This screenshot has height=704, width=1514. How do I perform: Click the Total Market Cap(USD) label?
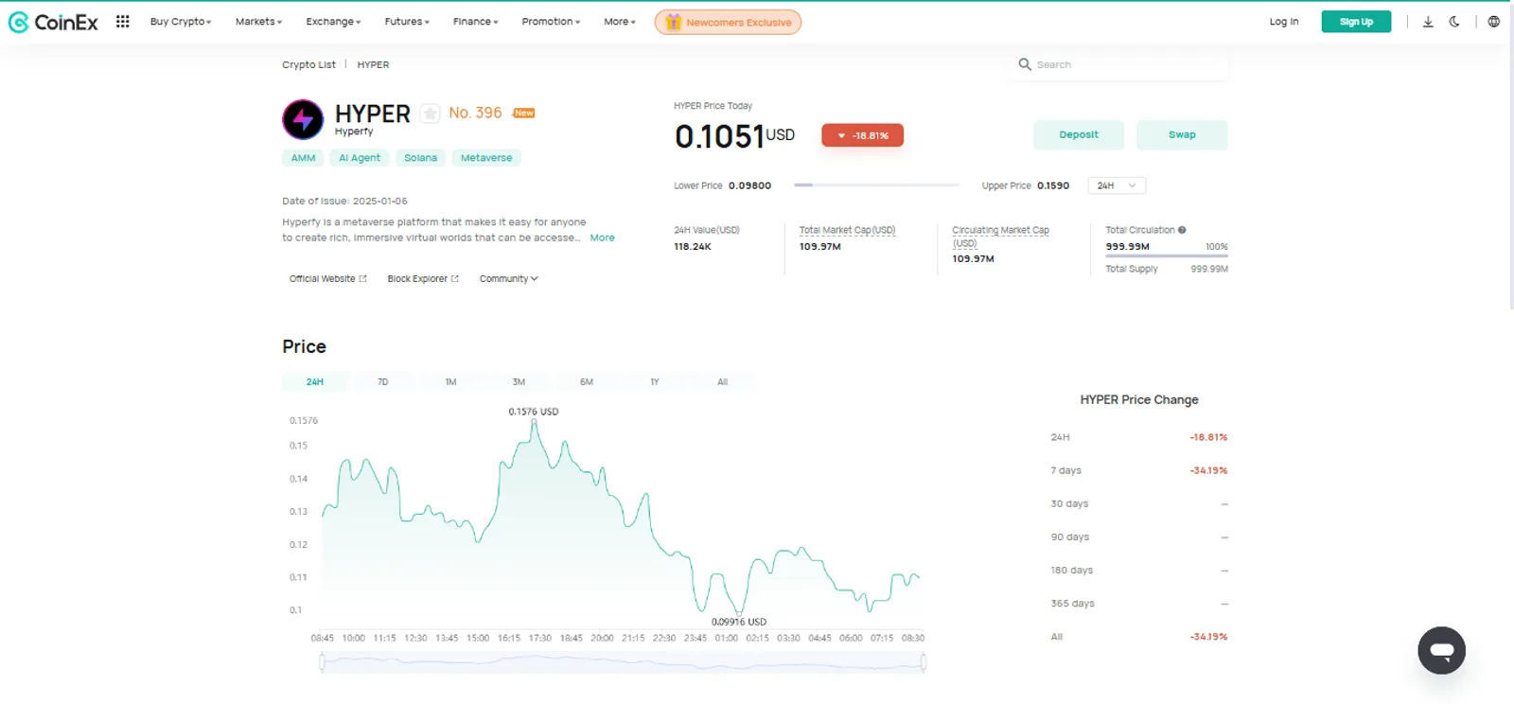point(847,230)
